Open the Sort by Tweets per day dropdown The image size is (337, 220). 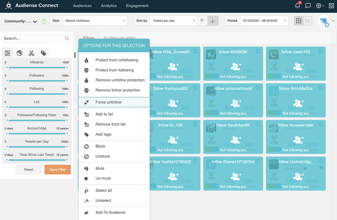173,21
